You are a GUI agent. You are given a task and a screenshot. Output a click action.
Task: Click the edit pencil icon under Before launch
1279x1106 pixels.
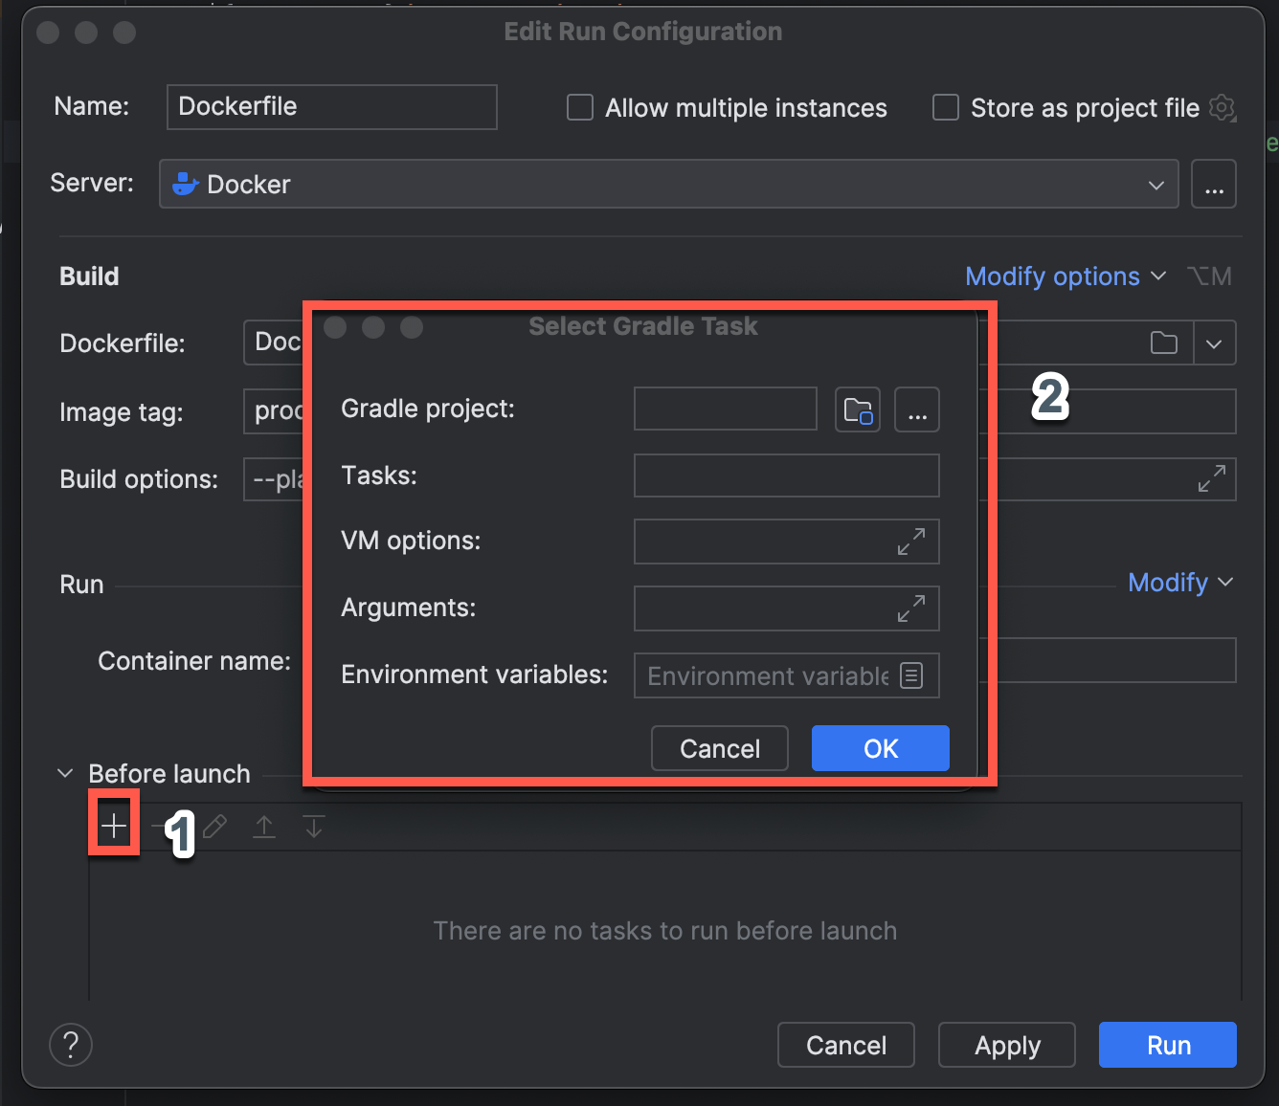(x=215, y=826)
